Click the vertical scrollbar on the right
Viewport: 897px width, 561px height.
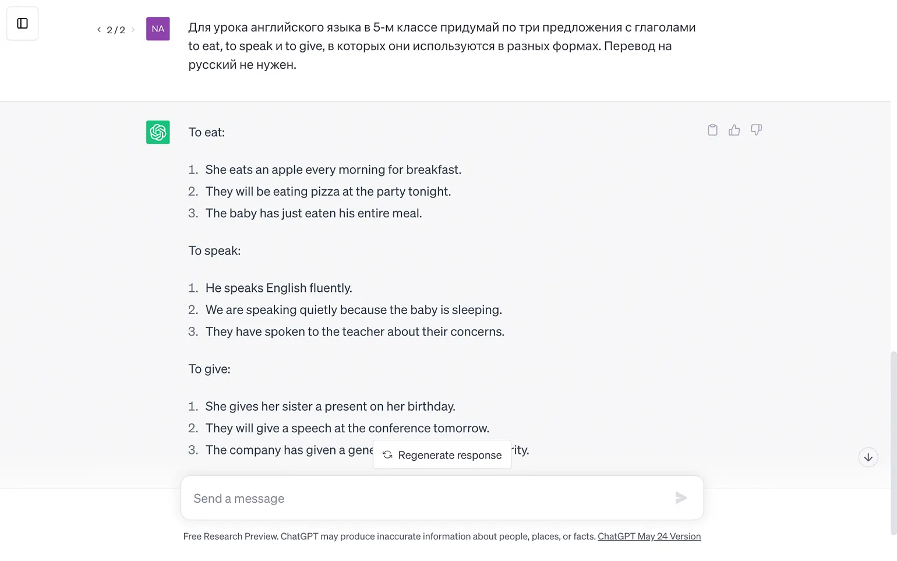point(893,443)
